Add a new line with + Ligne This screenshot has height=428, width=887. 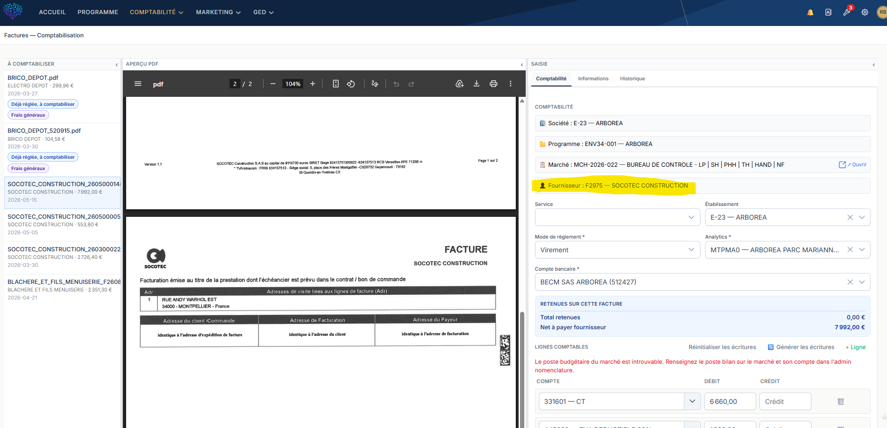(855, 347)
